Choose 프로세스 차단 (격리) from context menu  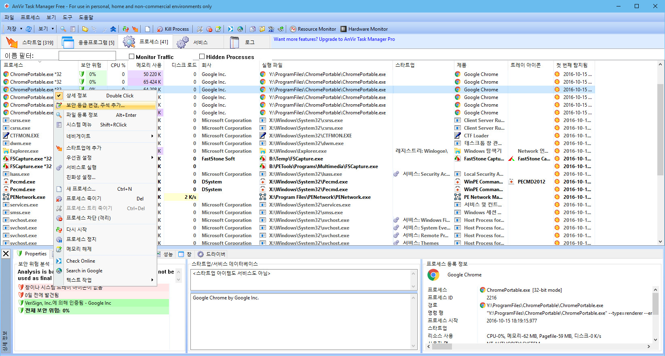tap(105, 218)
